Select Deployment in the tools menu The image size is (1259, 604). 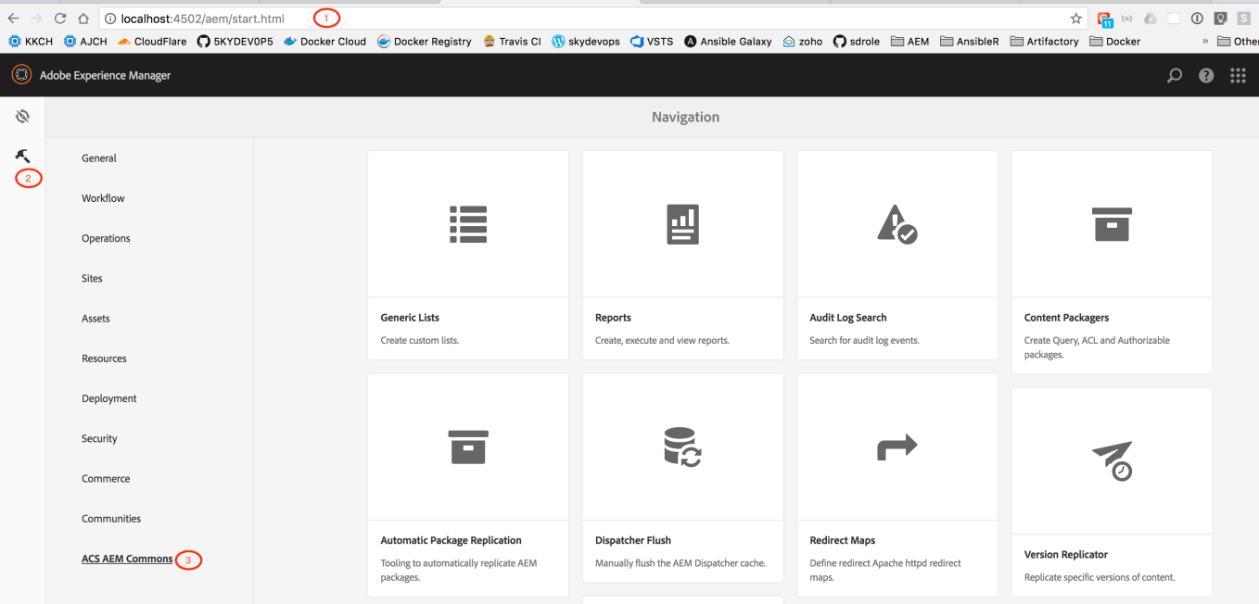pyautogui.click(x=108, y=398)
